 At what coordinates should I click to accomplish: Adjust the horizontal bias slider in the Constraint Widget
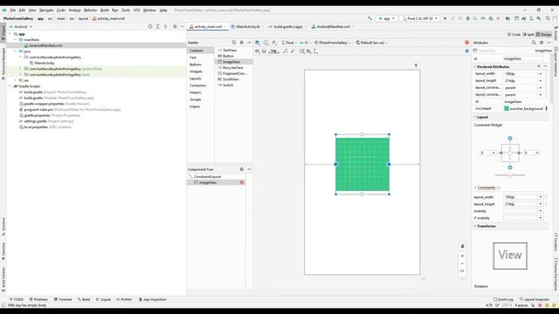click(510, 175)
